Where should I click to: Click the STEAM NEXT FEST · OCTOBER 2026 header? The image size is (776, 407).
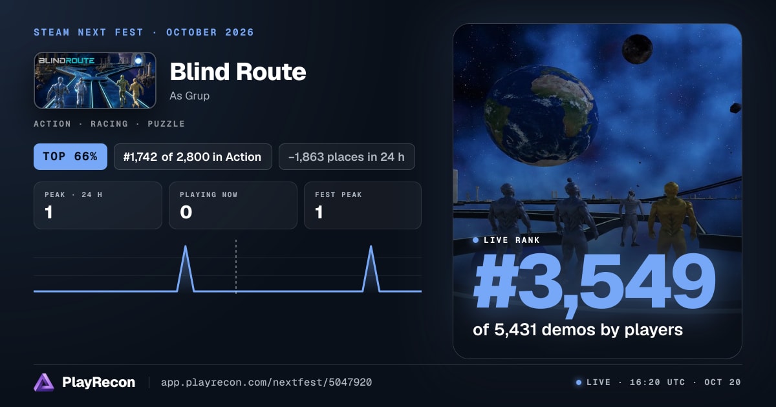[144, 32]
